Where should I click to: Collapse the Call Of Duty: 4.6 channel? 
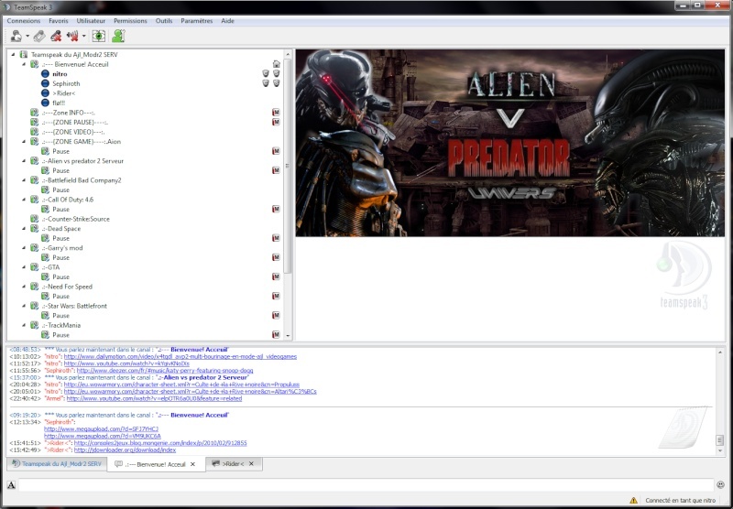24,200
